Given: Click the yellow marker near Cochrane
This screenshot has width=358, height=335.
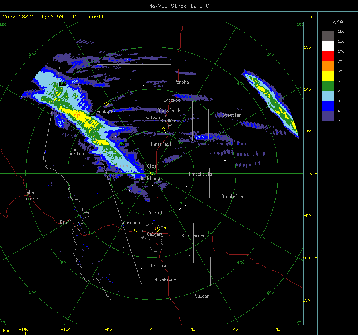Looking at the screenshot, I should 136,230.
